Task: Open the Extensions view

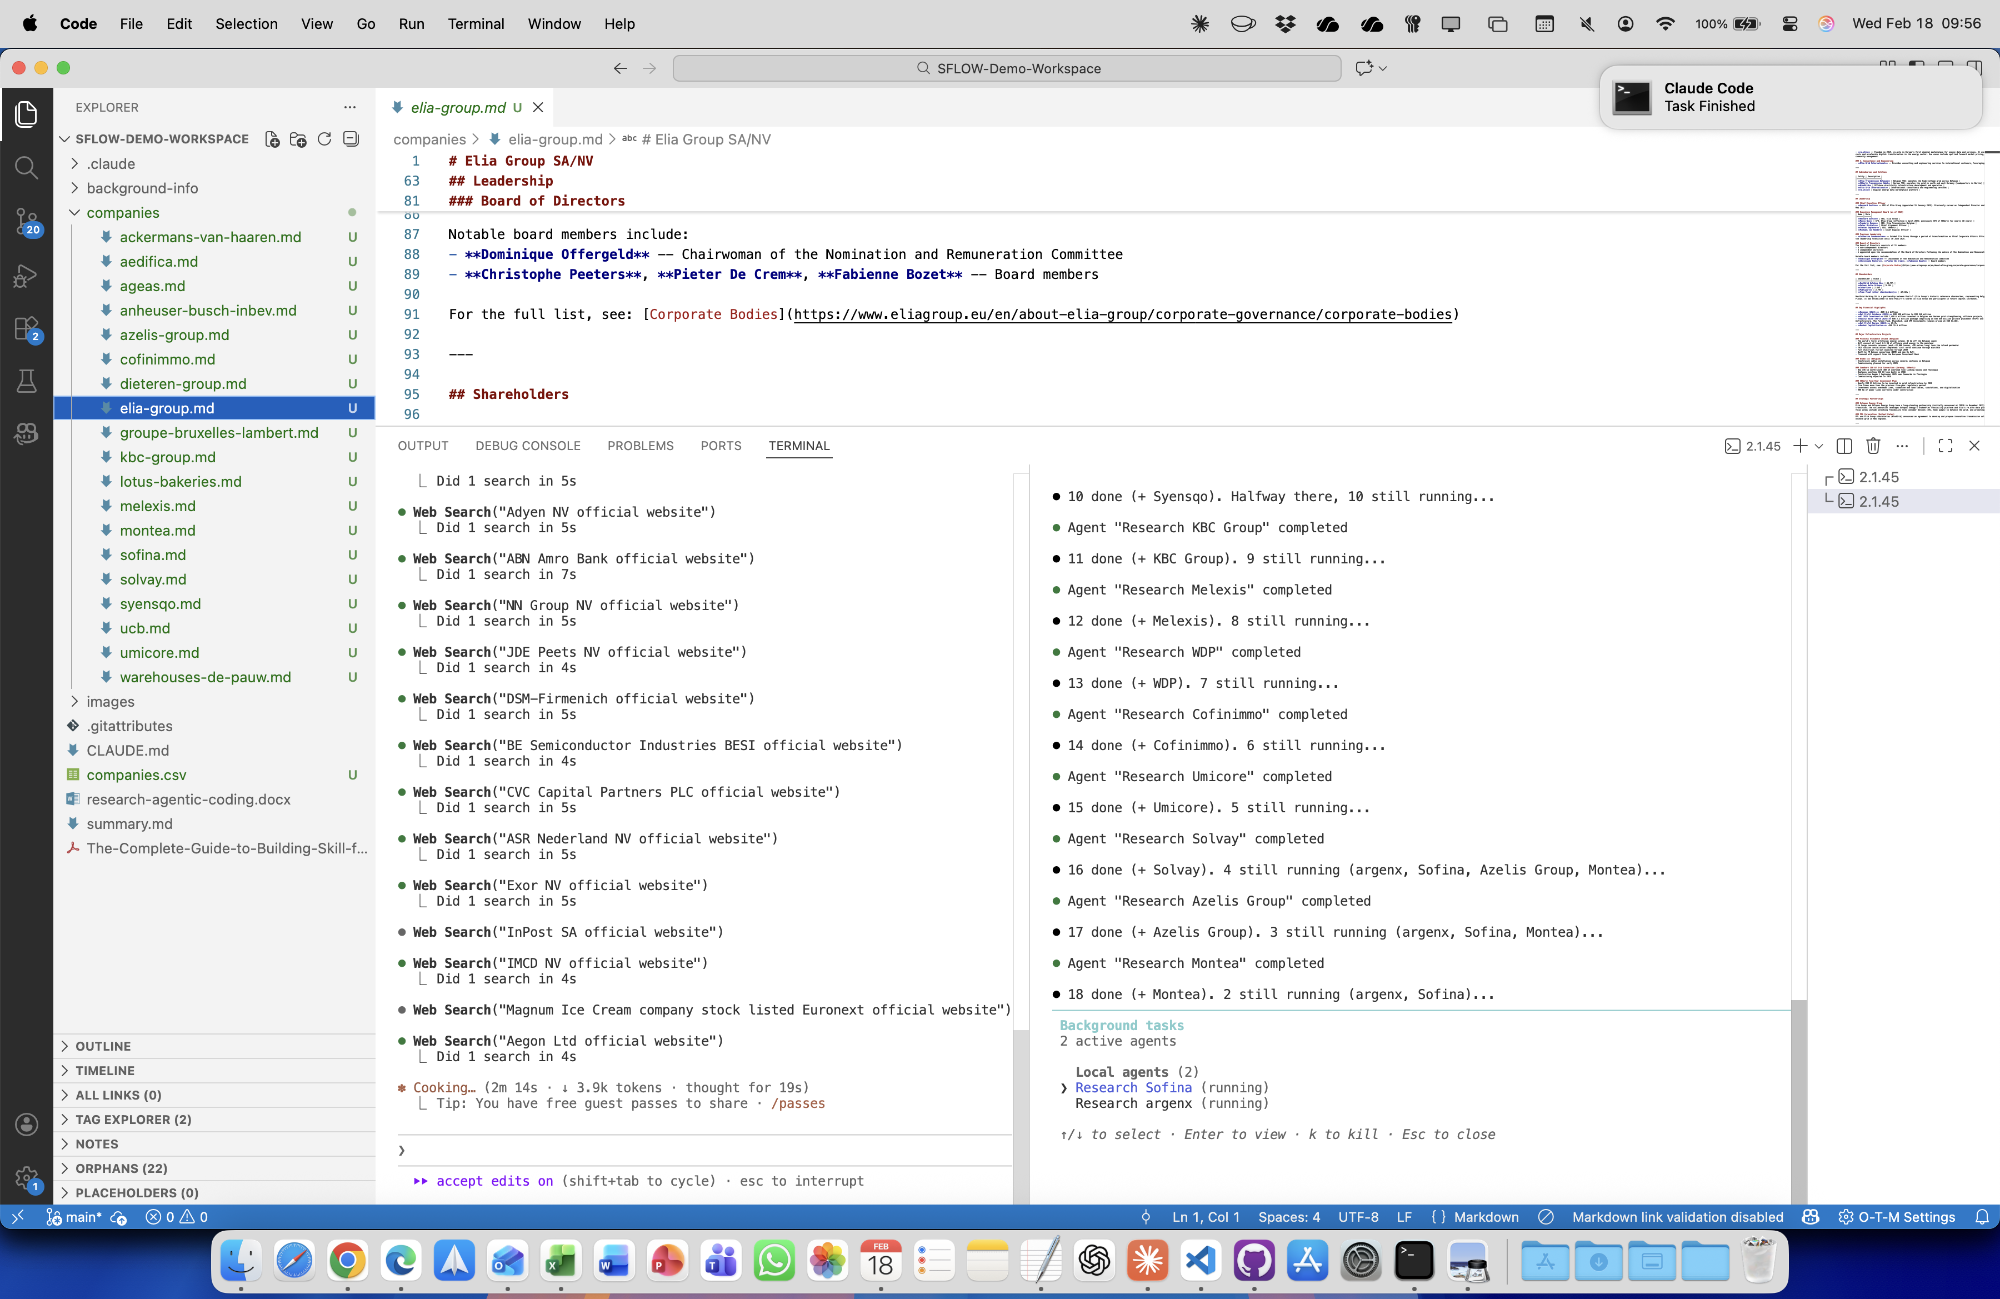Action: pos(27,329)
